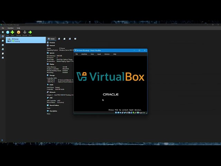
Task: Click the '4096 MB' base memory value
Action: tap(59, 56)
